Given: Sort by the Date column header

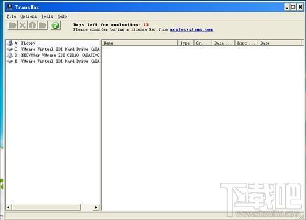Looking at the screenshot, I should point(280,43).
